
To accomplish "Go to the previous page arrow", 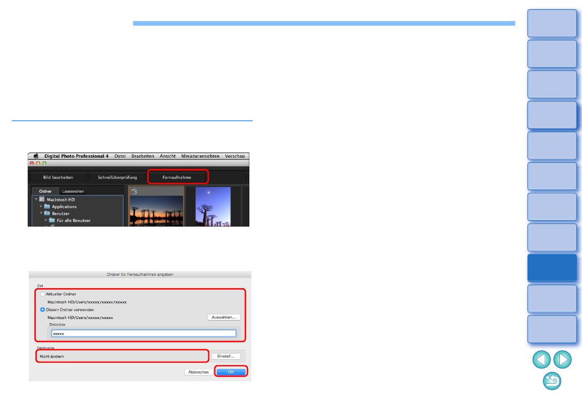I will (x=541, y=360).
